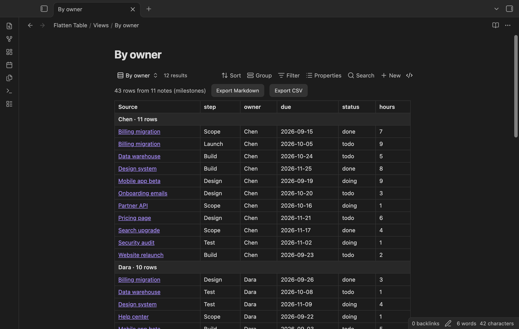Click 6 words in status bar
Screen dimensions: 519x329
click(466, 323)
